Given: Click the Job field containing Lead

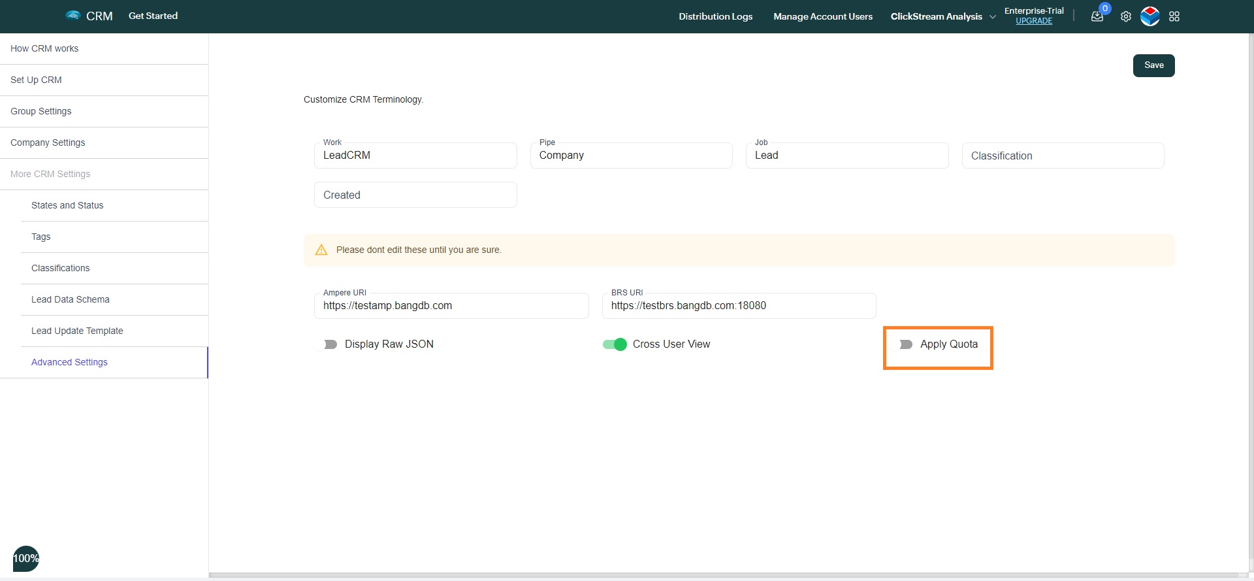Looking at the screenshot, I should pyautogui.click(x=847, y=156).
